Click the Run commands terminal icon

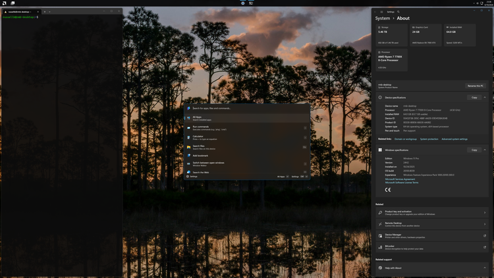tap(189, 128)
